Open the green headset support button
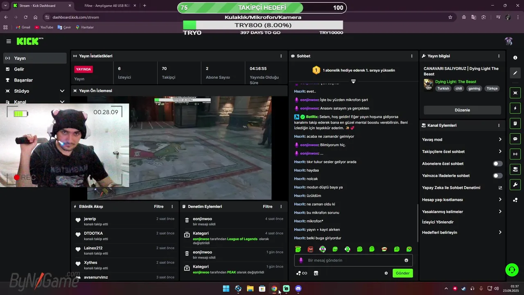Viewport: 524px width, 295px height. (x=512, y=270)
